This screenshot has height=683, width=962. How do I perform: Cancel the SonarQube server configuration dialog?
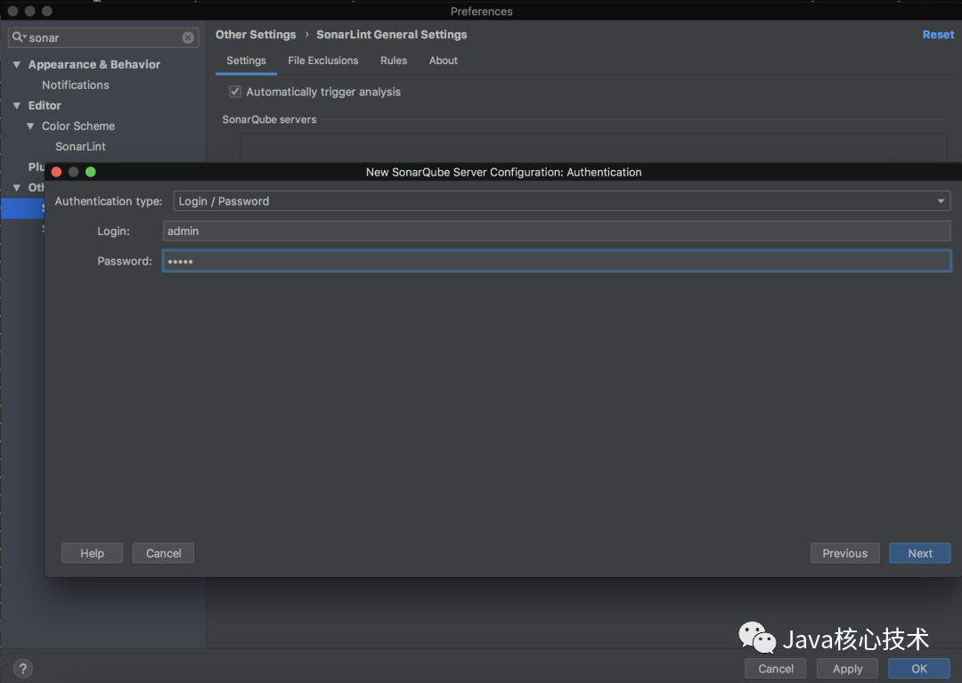[163, 553]
